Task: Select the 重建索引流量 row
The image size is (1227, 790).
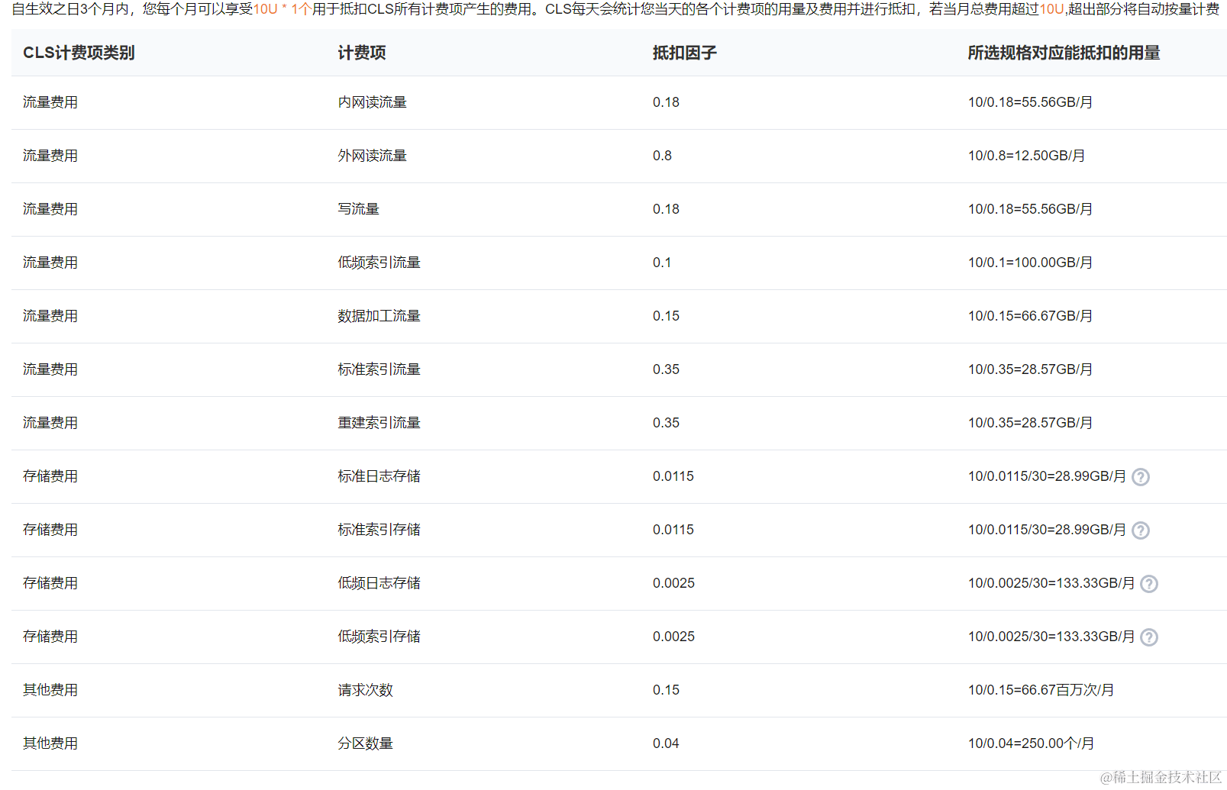Action: [378, 422]
